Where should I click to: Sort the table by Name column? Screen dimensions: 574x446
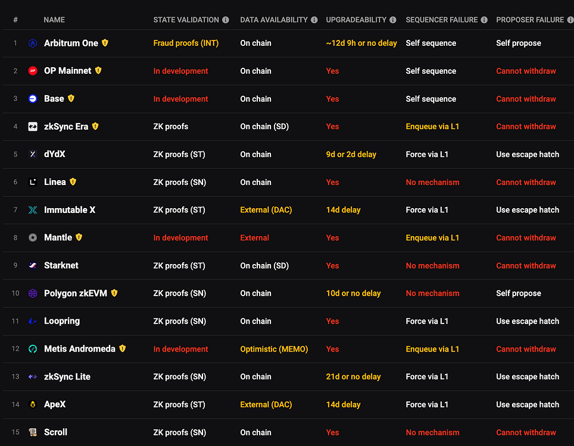tap(54, 20)
